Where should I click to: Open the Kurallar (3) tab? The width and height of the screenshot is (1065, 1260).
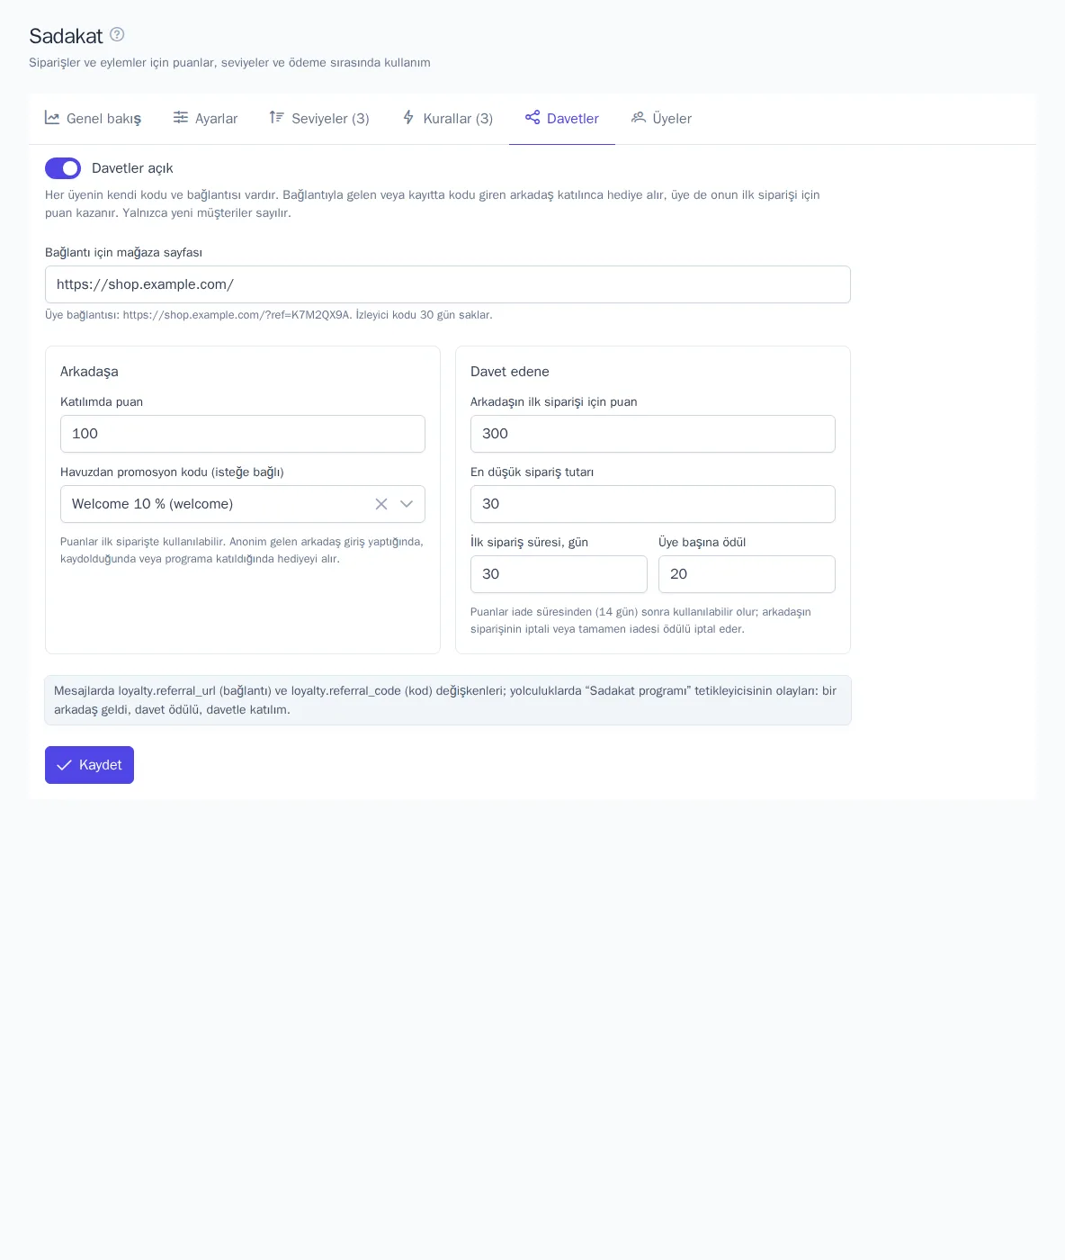pyautogui.click(x=447, y=119)
